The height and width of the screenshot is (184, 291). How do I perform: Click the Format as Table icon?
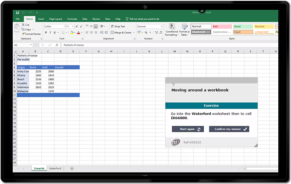coord(184,29)
